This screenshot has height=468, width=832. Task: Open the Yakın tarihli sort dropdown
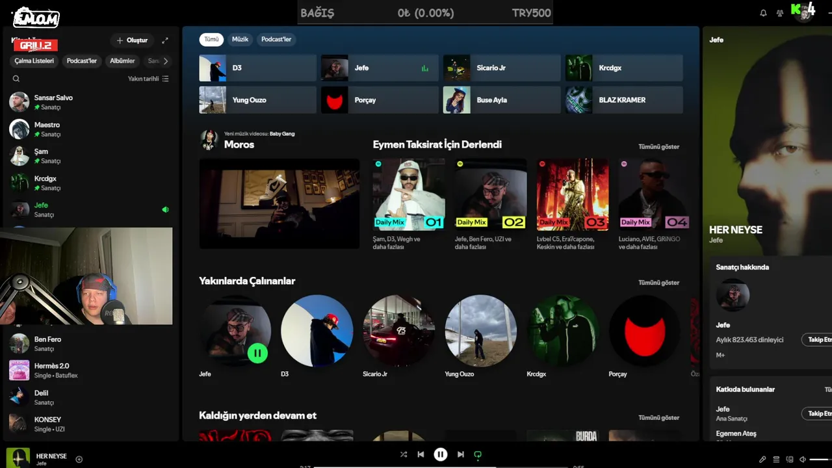tap(148, 79)
